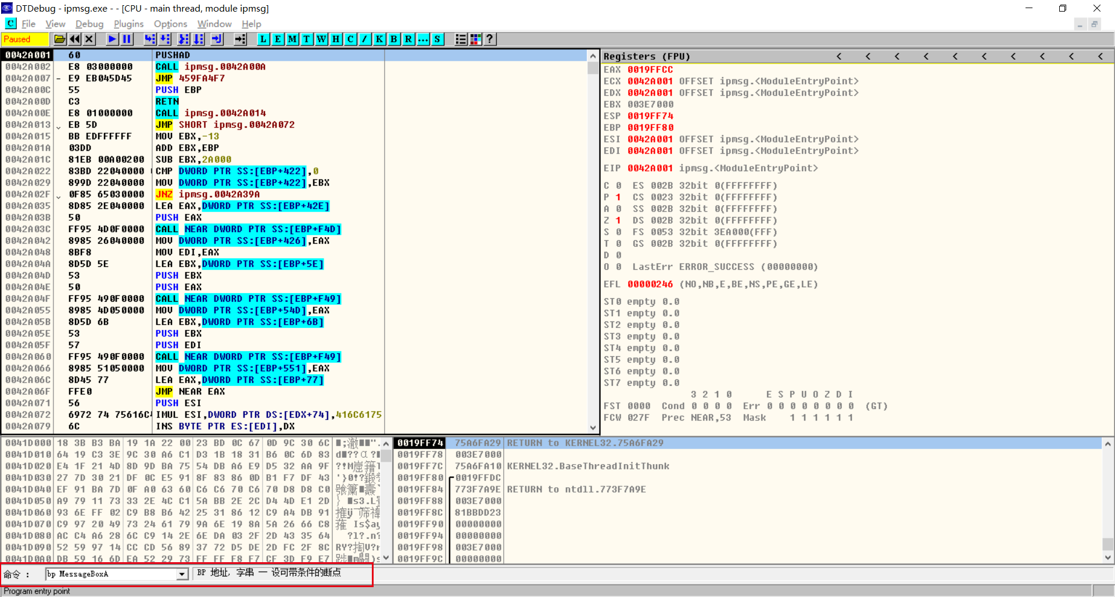Click the command input field with bp MessageBoxA
This screenshot has width=1115, height=597.
tap(112, 574)
